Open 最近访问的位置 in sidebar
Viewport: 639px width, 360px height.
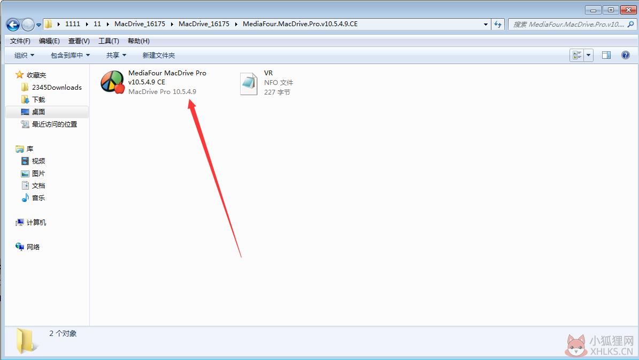55,124
